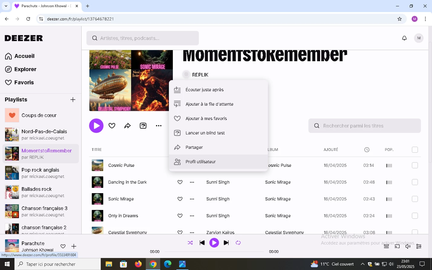Viewport: 432px width, 270px height.
Task: Open more options for Dancing in the Dark
Action: (x=192, y=182)
